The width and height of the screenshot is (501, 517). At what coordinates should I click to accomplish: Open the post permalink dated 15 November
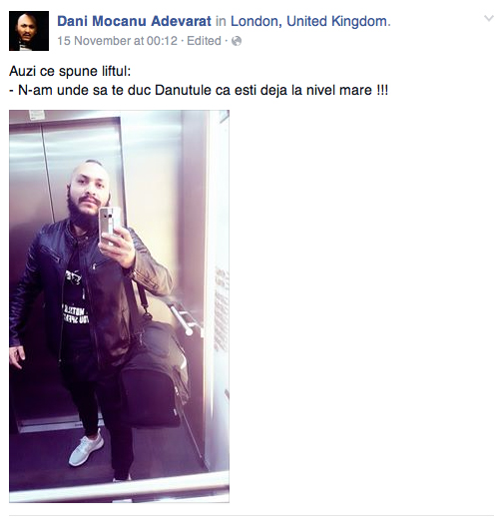[x=118, y=41]
